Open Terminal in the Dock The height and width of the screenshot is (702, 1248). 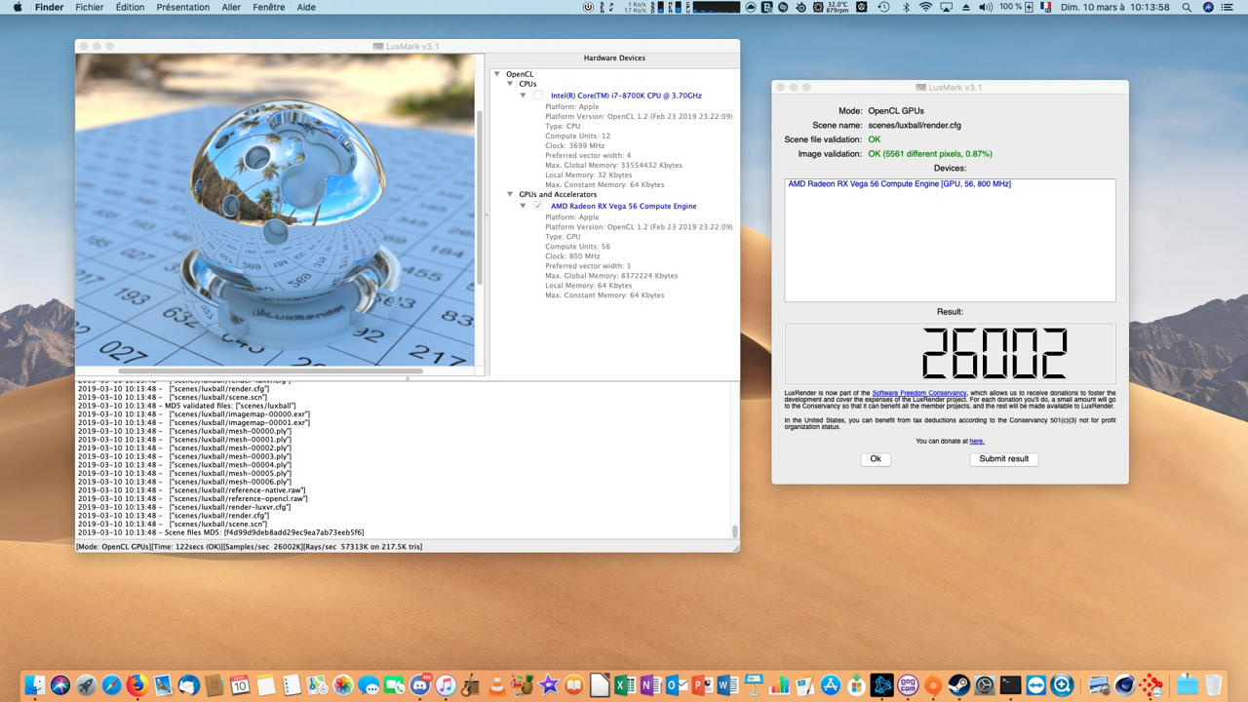(1010, 685)
